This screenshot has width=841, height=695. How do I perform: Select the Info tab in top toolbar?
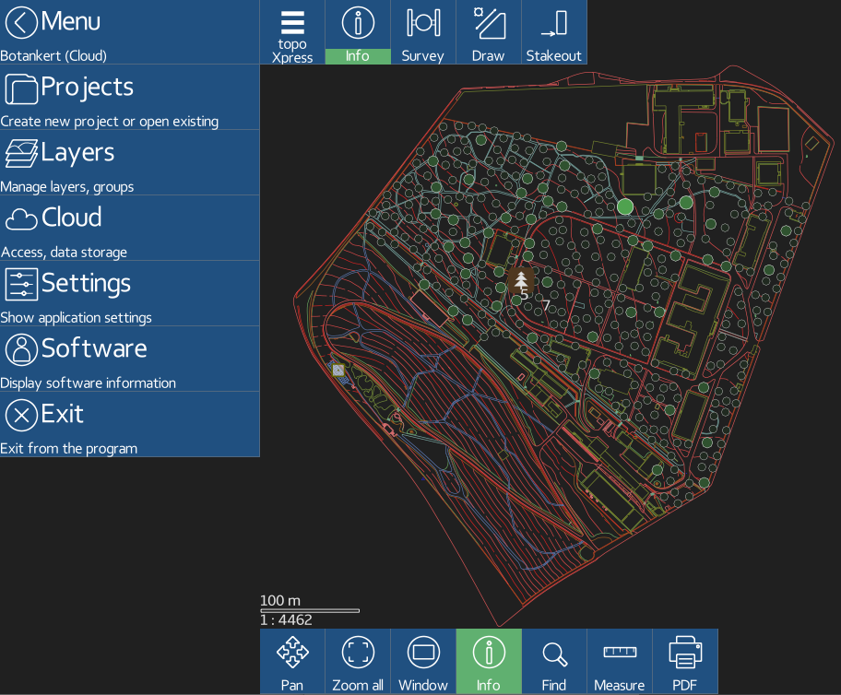[x=358, y=32]
